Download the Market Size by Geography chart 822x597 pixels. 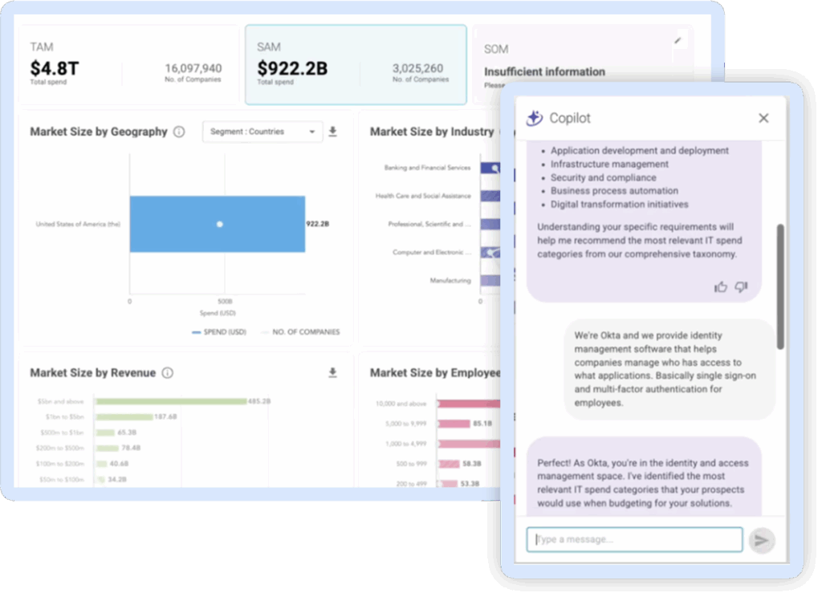tap(332, 132)
